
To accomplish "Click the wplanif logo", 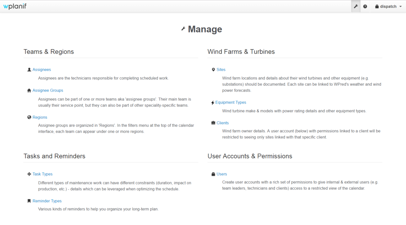I will (x=15, y=6).
